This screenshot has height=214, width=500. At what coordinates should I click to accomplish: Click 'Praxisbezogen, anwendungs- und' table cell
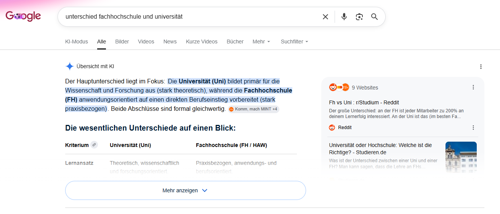click(236, 163)
